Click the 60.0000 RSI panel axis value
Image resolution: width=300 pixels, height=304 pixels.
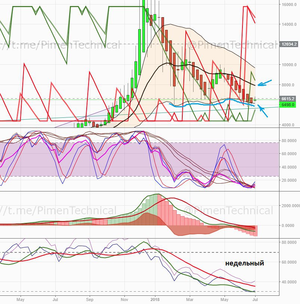(x=289, y=262)
